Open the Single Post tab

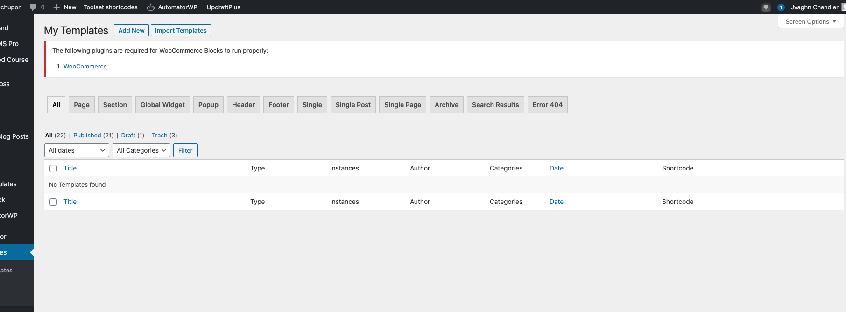tap(353, 105)
